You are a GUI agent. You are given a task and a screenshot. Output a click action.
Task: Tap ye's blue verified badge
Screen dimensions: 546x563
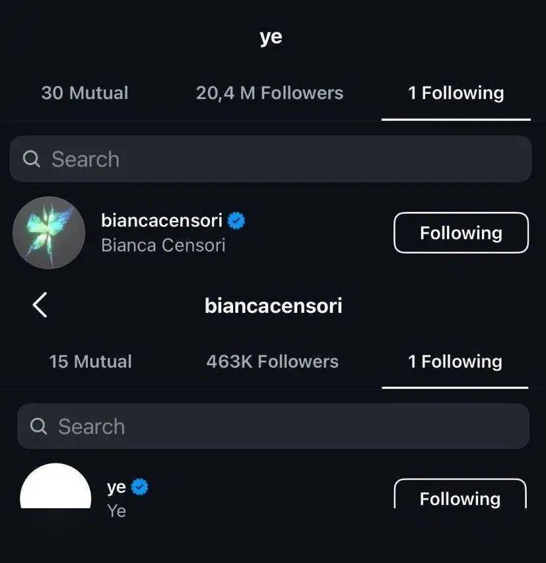139,487
